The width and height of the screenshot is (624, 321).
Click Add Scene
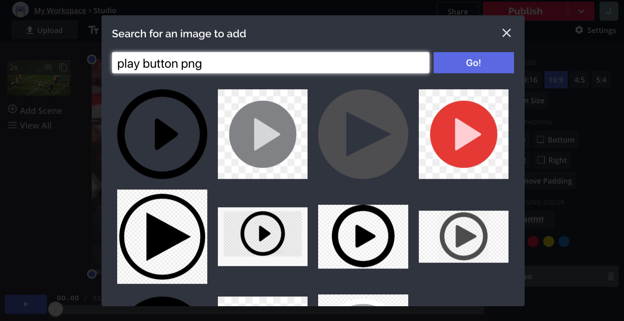(x=35, y=110)
